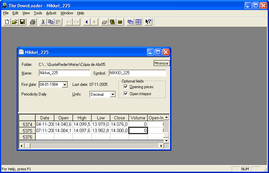Screen dimensions: 269x173
Task: Click the Volume cell in row 5374
Action: pos(138,124)
